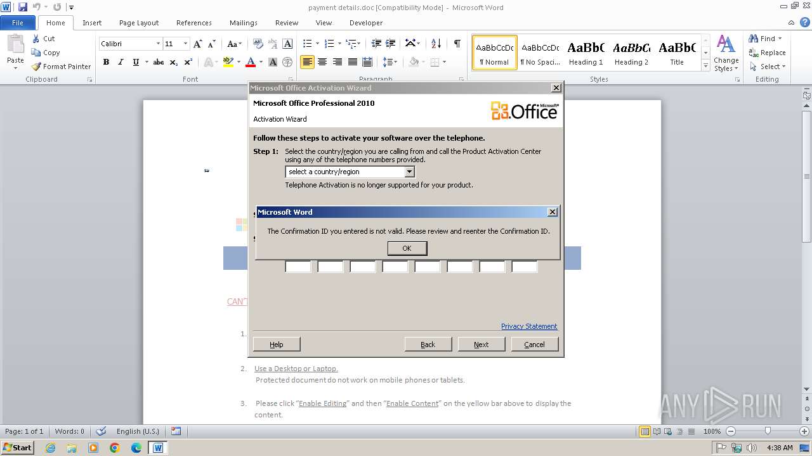This screenshot has width=812, height=456.
Task: Toggle Italic formatting
Action: click(121, 62)
